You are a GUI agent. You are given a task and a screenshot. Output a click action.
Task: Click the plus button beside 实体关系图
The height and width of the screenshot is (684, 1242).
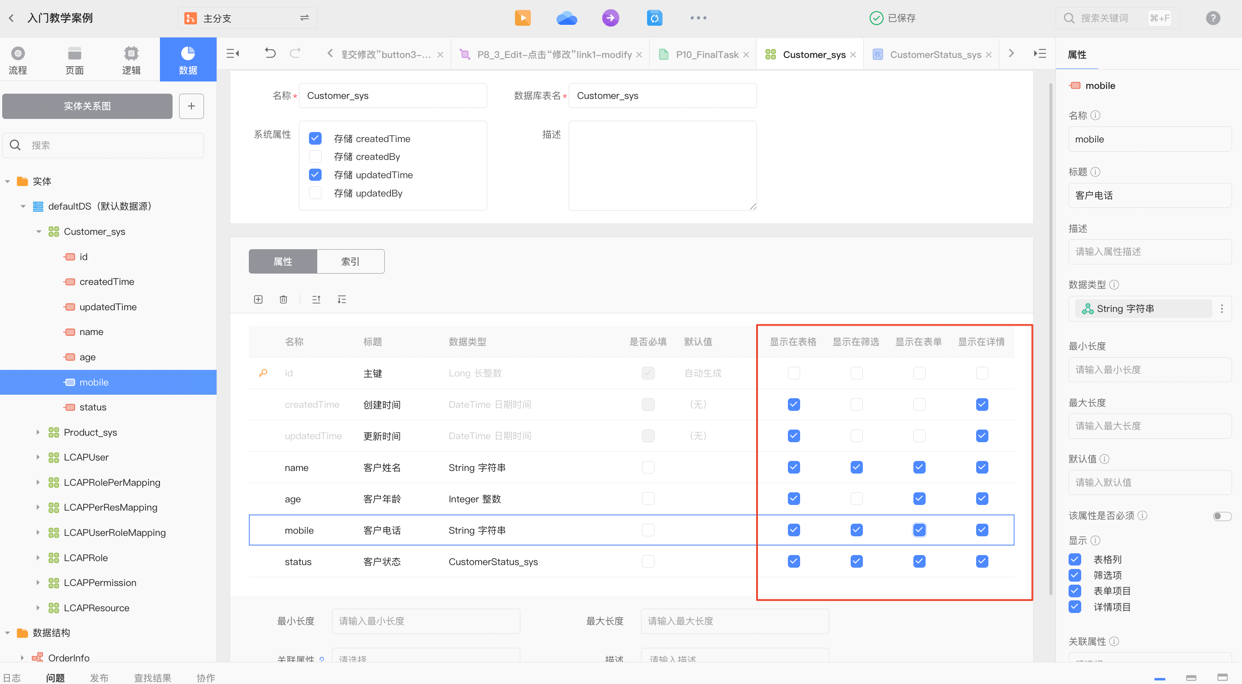click(x=191, y=106)
